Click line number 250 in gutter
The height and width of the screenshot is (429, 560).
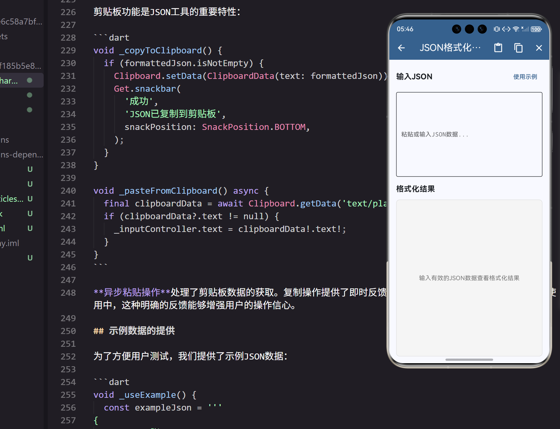click(x=68, y=331)
